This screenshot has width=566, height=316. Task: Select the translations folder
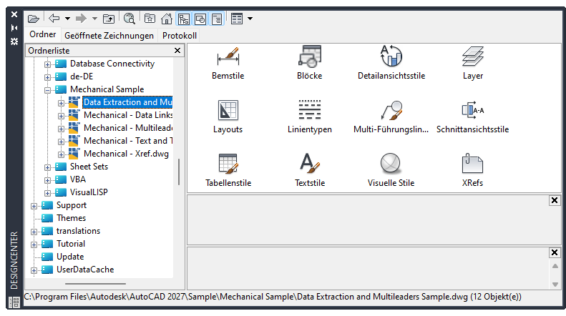[x=78, y=231]
